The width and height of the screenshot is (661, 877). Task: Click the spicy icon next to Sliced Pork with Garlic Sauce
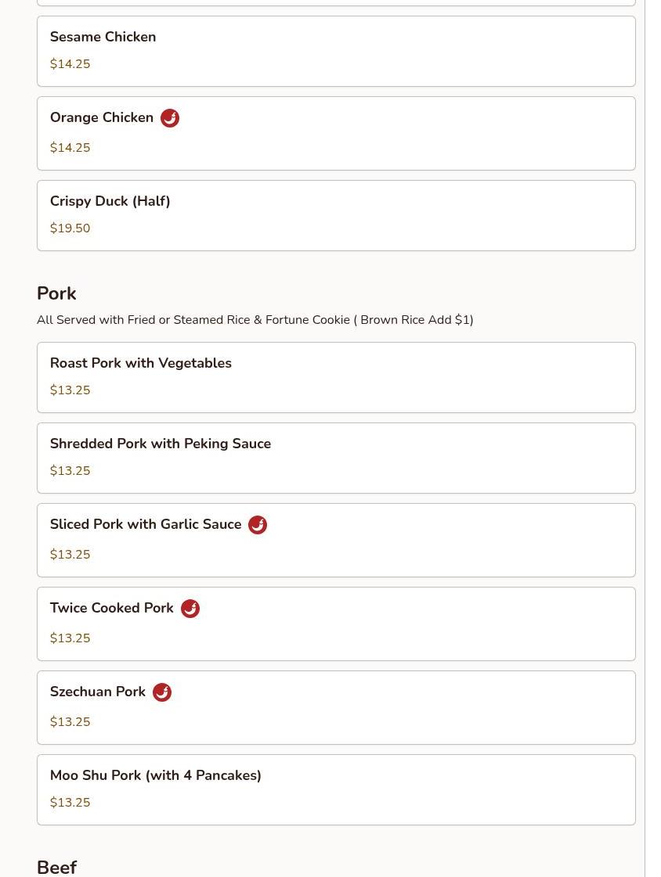pos(258,525)
